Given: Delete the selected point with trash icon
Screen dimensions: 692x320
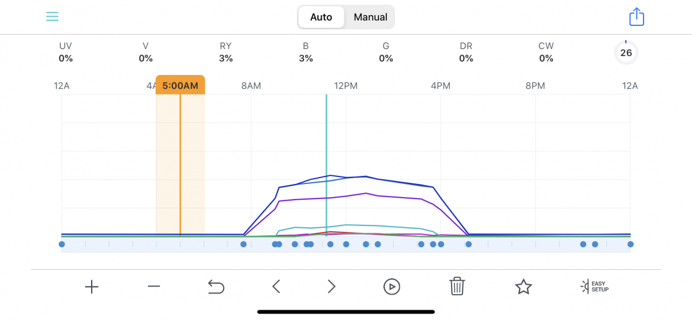Looking at the screenshot, I should coord(457,286).
